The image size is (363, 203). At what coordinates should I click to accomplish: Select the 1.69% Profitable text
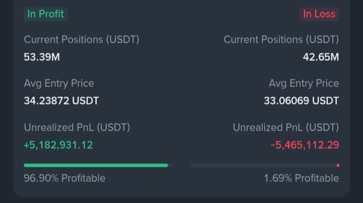301,178
